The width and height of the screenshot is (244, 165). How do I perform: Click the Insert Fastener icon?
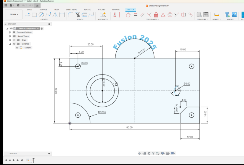pos(228,15)
